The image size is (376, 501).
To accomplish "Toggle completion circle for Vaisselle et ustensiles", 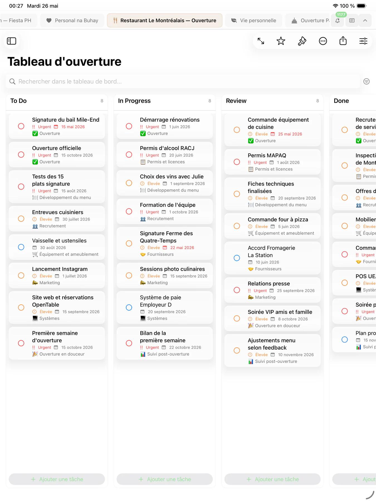I will point(21,247).
